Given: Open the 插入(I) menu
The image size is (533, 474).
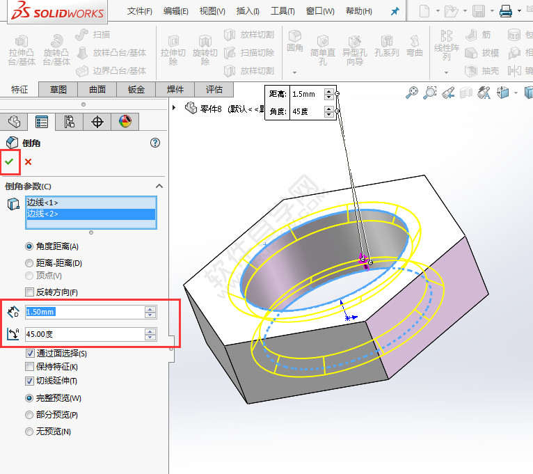Looking at the screenshot, I should click(248, 11).
